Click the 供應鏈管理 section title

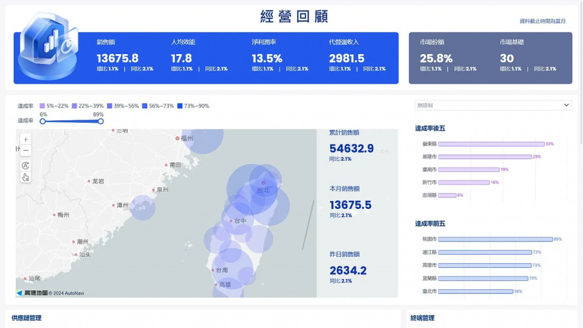(x=26, y=318)
